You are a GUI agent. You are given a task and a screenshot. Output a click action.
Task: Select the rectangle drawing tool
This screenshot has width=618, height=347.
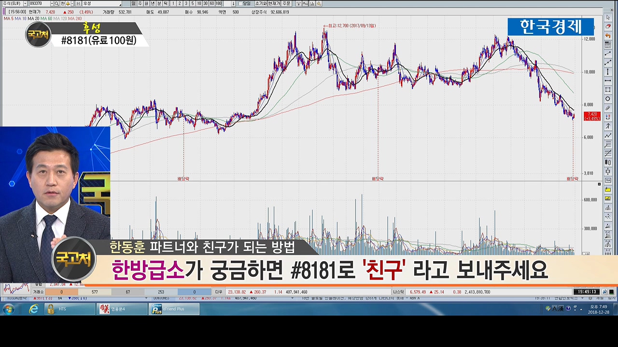tap(608, 90)
